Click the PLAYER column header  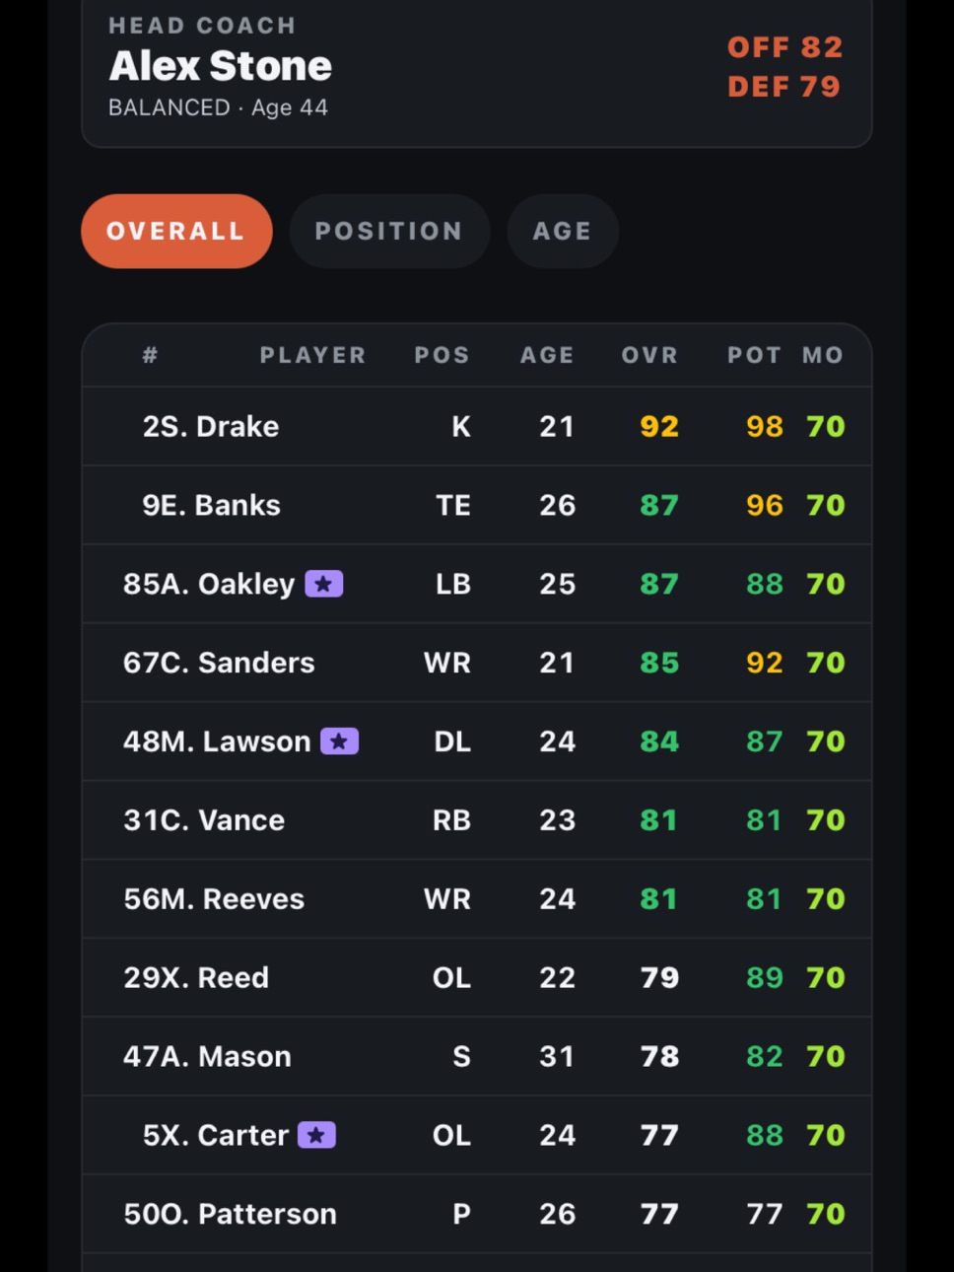[x=312, y=355]
